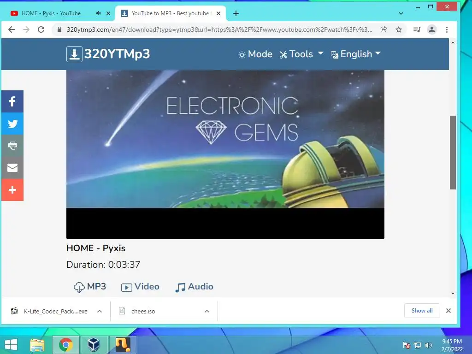Viewport: 472px width, 354px height.
Task: Go forward in browser history
Action: click(x=26, y=29)
